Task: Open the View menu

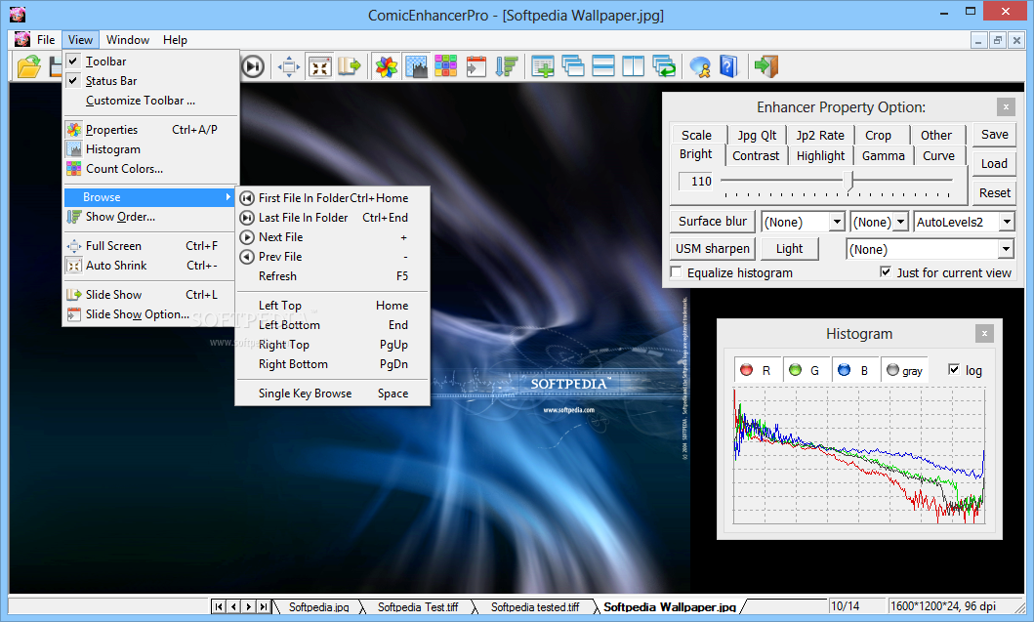Action: click(80, 40)
